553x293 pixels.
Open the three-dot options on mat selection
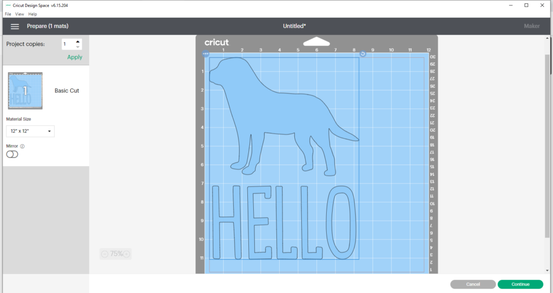[206, 54]
